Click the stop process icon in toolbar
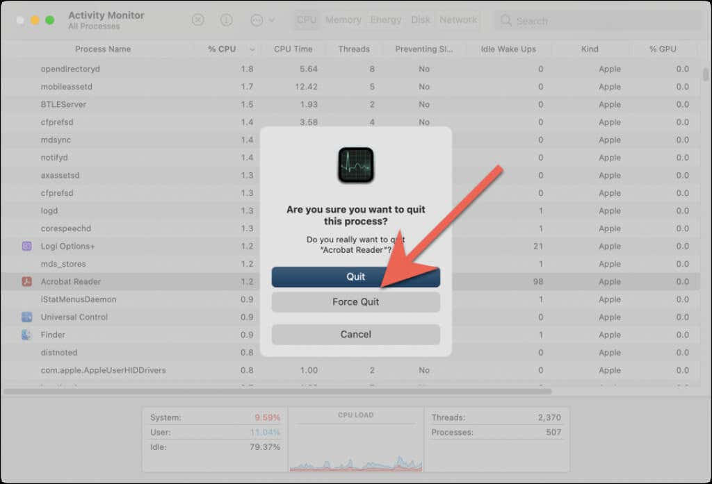Screen dimensions: 712x484 198,20
